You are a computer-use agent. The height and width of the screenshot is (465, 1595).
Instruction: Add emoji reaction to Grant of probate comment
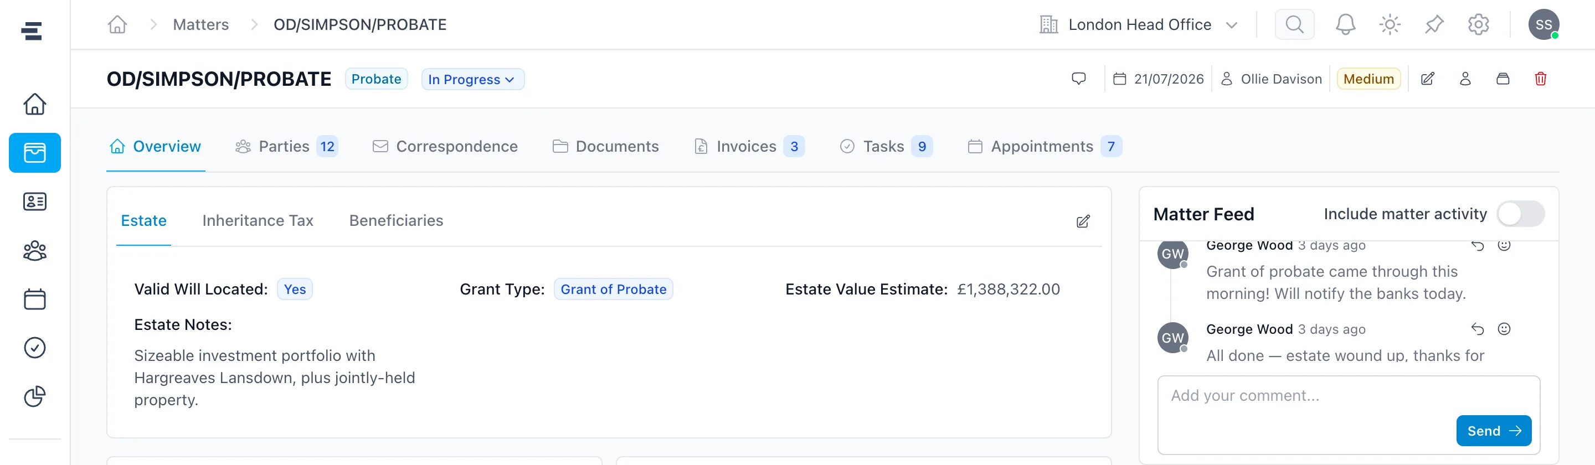1504,245
